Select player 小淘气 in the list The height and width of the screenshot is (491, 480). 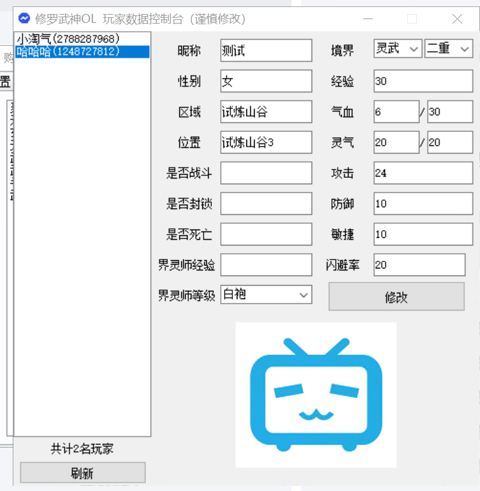click(x=68, y=39)
